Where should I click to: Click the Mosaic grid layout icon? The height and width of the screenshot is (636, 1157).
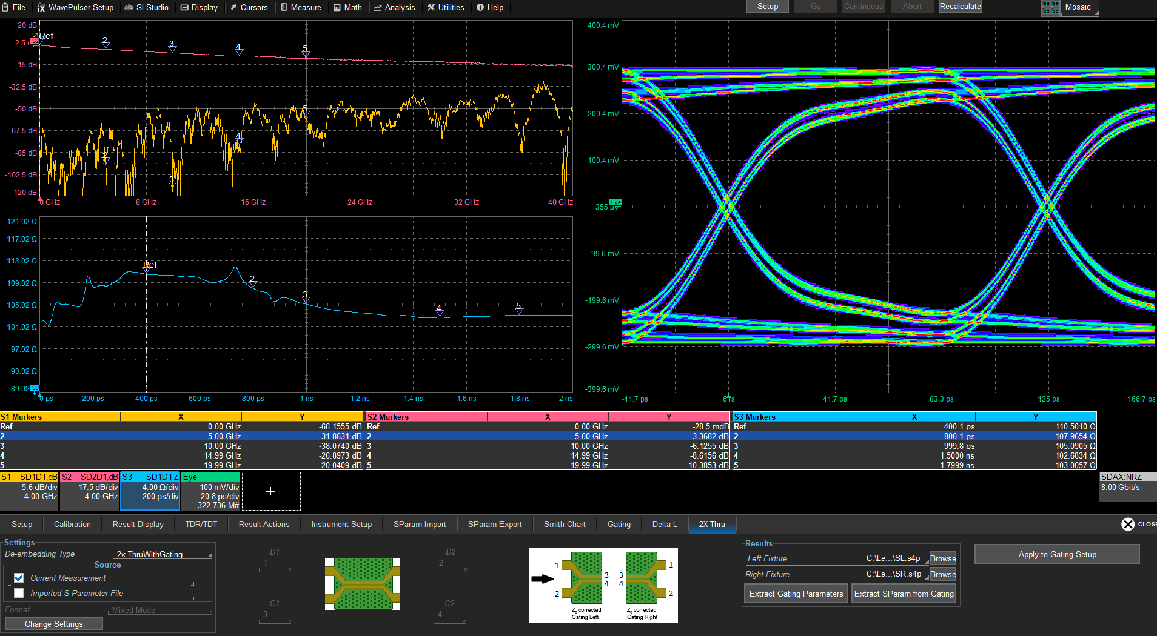coord(1050,8)
